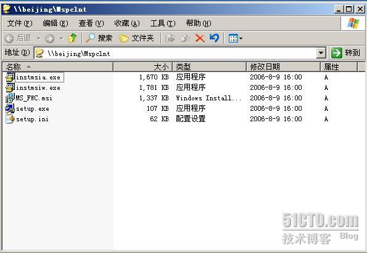Click the Copy To toolbar icon

(x=185, y=38)
